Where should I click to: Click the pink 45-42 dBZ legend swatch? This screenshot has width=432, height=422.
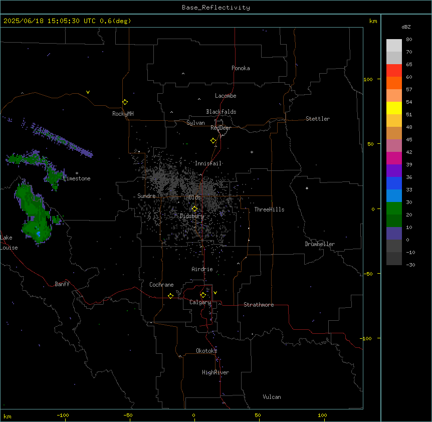click(394, 145)
